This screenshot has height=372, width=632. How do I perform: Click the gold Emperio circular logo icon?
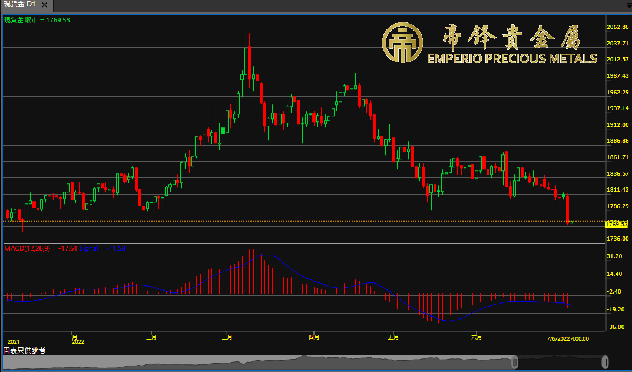(x=402, y=44)
